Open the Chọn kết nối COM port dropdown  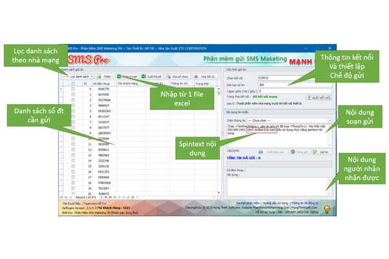click(x=294, y=78)
